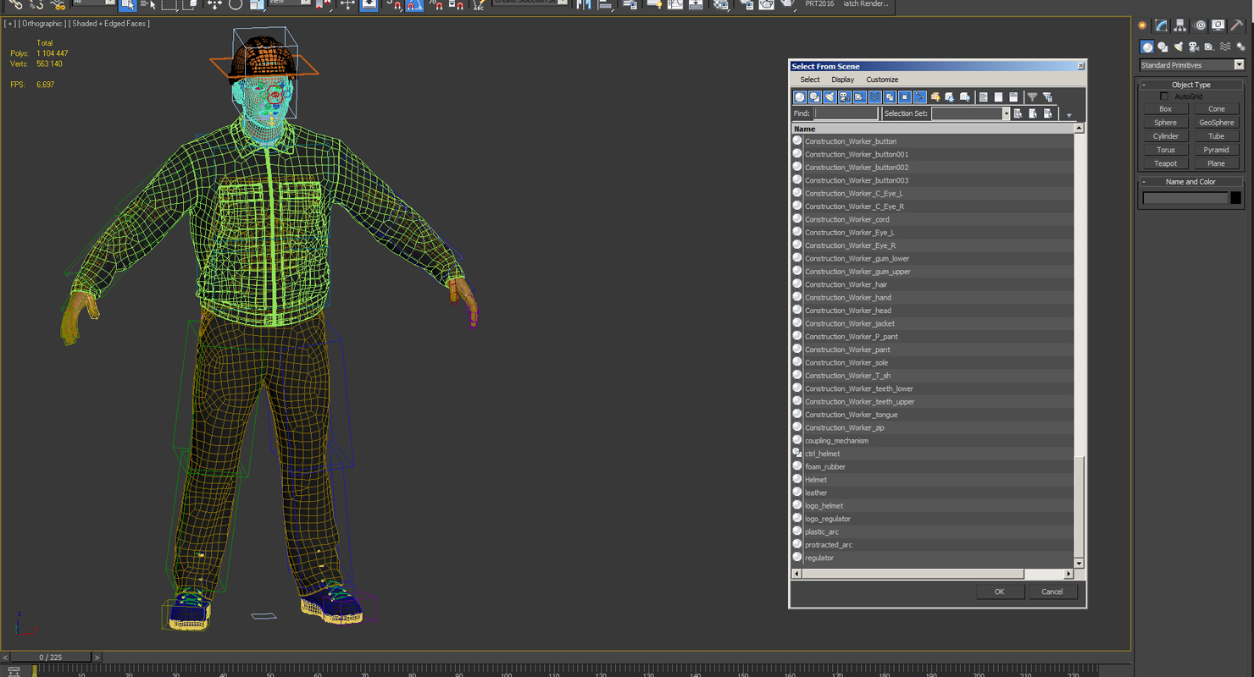The image size is (1254, 677).
Task: Toggle Display Groups filter in Select From Scene
Action: [x=890, y=97]
